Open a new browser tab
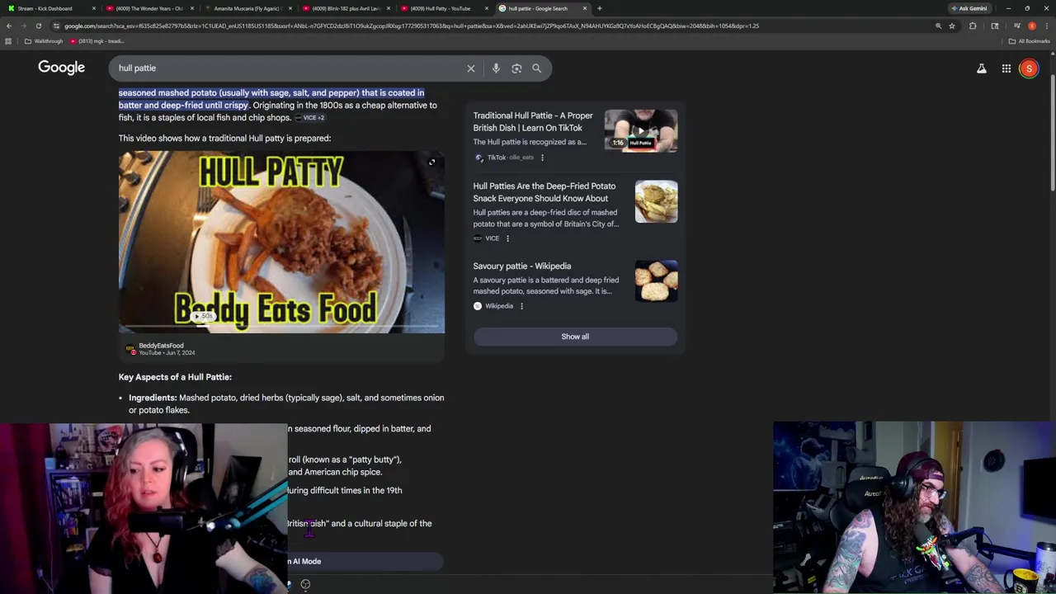1056x594 pixels. 600,8
